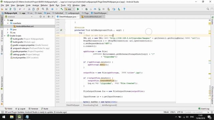Click the Attach debugger to process icon

(x=99, y=9)
